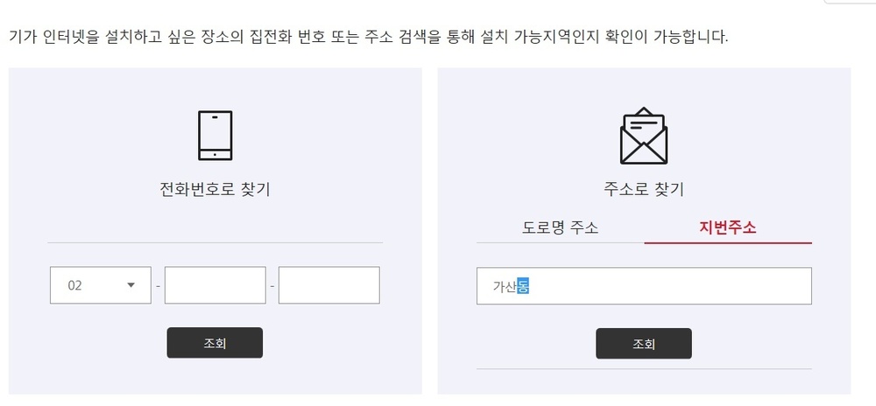Open the 02 area code dropdown
The image size is (876, 406).
tap(101, 285)
